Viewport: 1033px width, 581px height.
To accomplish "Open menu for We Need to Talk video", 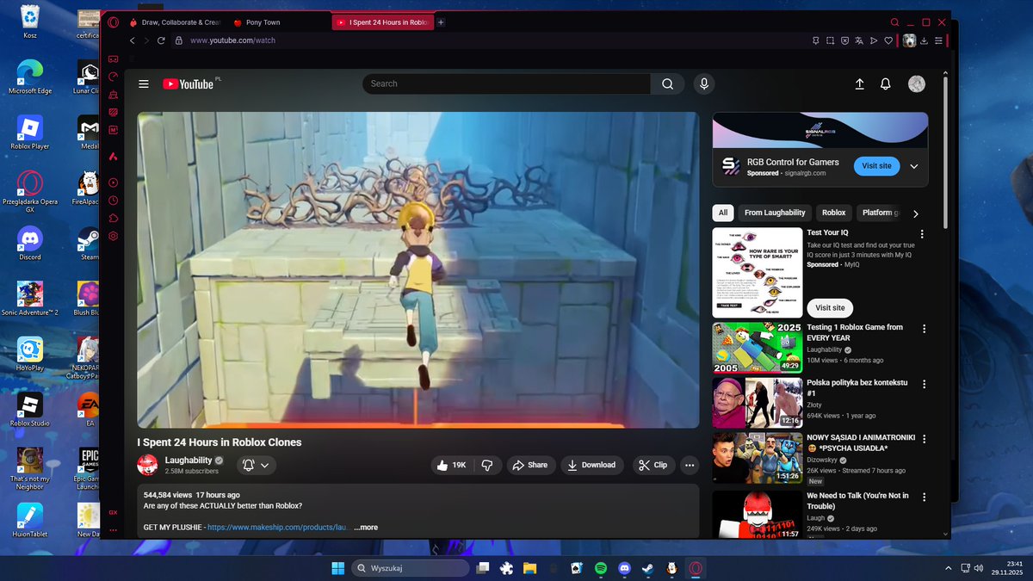I will (x=924, y=498).
